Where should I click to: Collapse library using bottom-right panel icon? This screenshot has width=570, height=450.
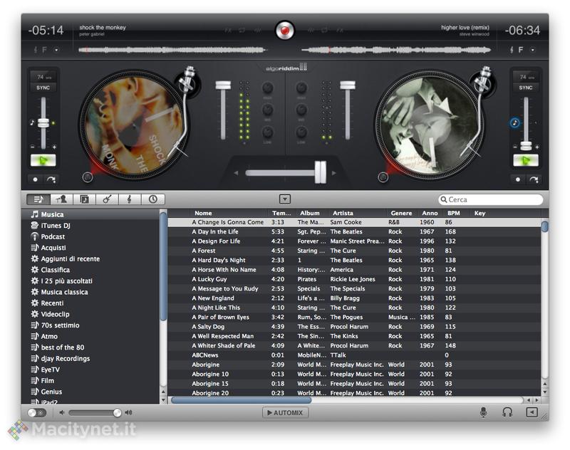(532, 412)
